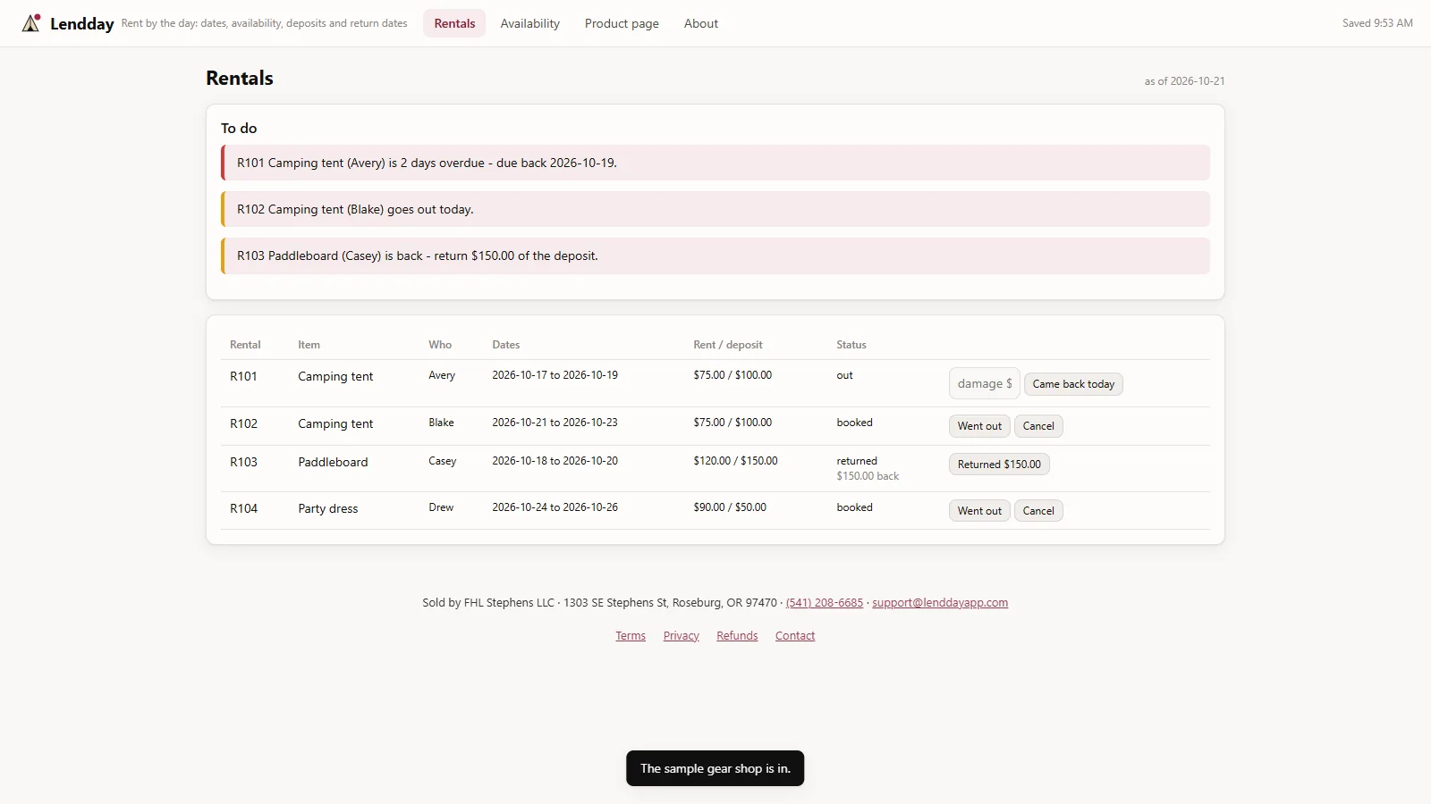Click the R101 rental ID cell

pos(243,377)
